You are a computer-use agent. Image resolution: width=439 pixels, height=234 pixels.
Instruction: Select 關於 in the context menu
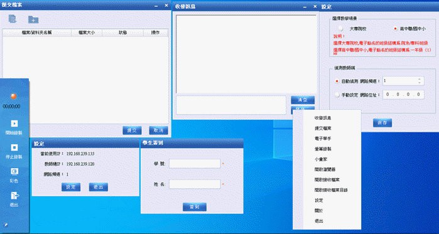318,211
